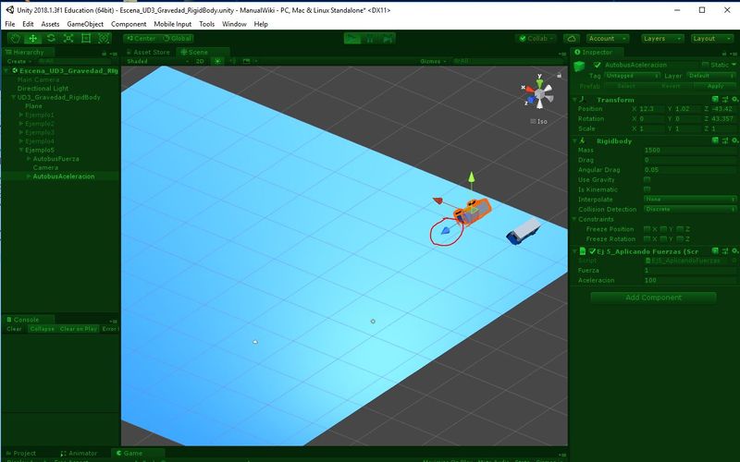Select the Move tool in the toolbar
740x462 pixels.
click(33, 39)
